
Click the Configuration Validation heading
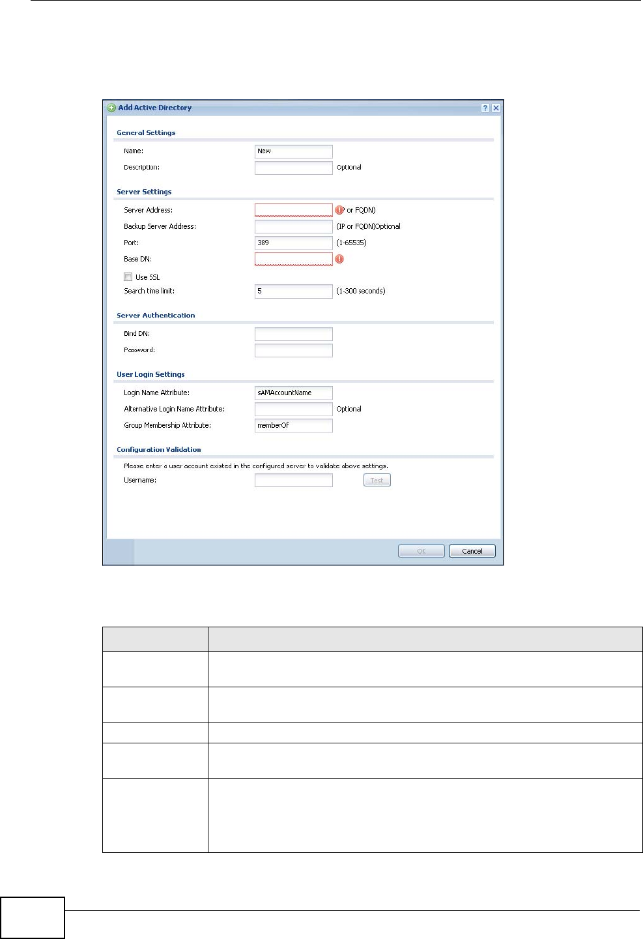coord(159,449)
